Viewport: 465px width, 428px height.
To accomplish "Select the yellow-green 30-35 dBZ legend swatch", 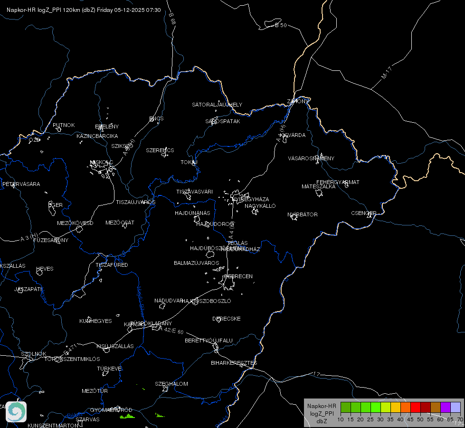I will click(x=386, y=407).
